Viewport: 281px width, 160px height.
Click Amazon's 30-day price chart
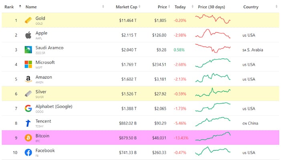(213, 78)
